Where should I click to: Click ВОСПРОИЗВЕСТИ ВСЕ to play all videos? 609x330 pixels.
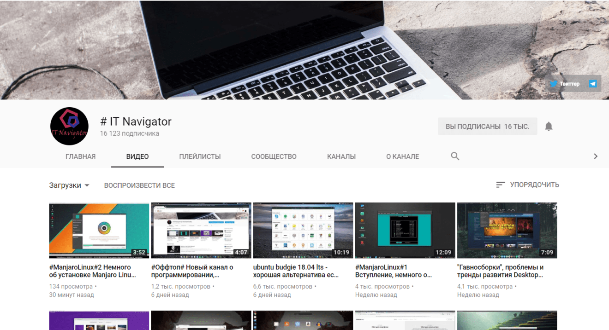[139, 185]
